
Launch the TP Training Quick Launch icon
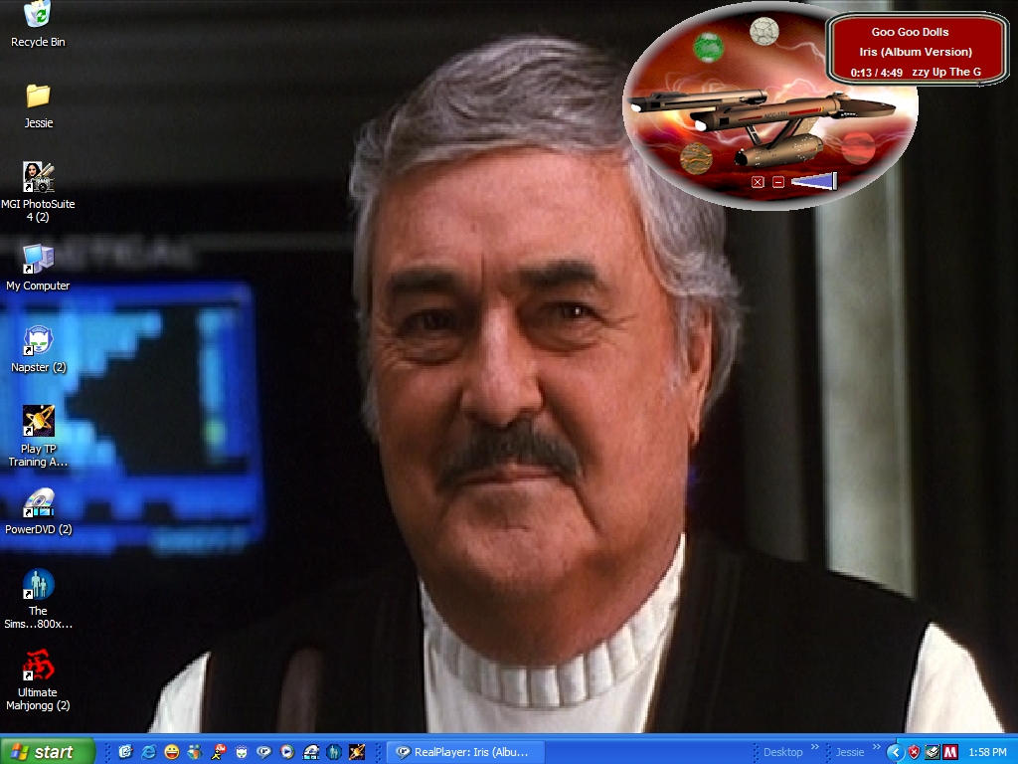pos(357,752)
